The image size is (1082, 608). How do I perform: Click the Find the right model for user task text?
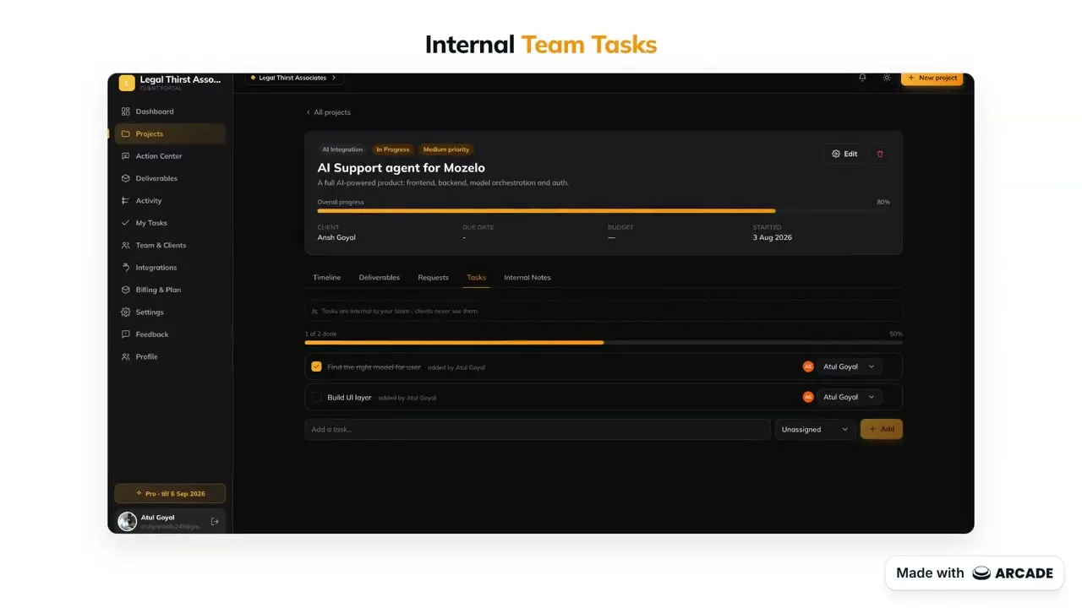point(374,367)
